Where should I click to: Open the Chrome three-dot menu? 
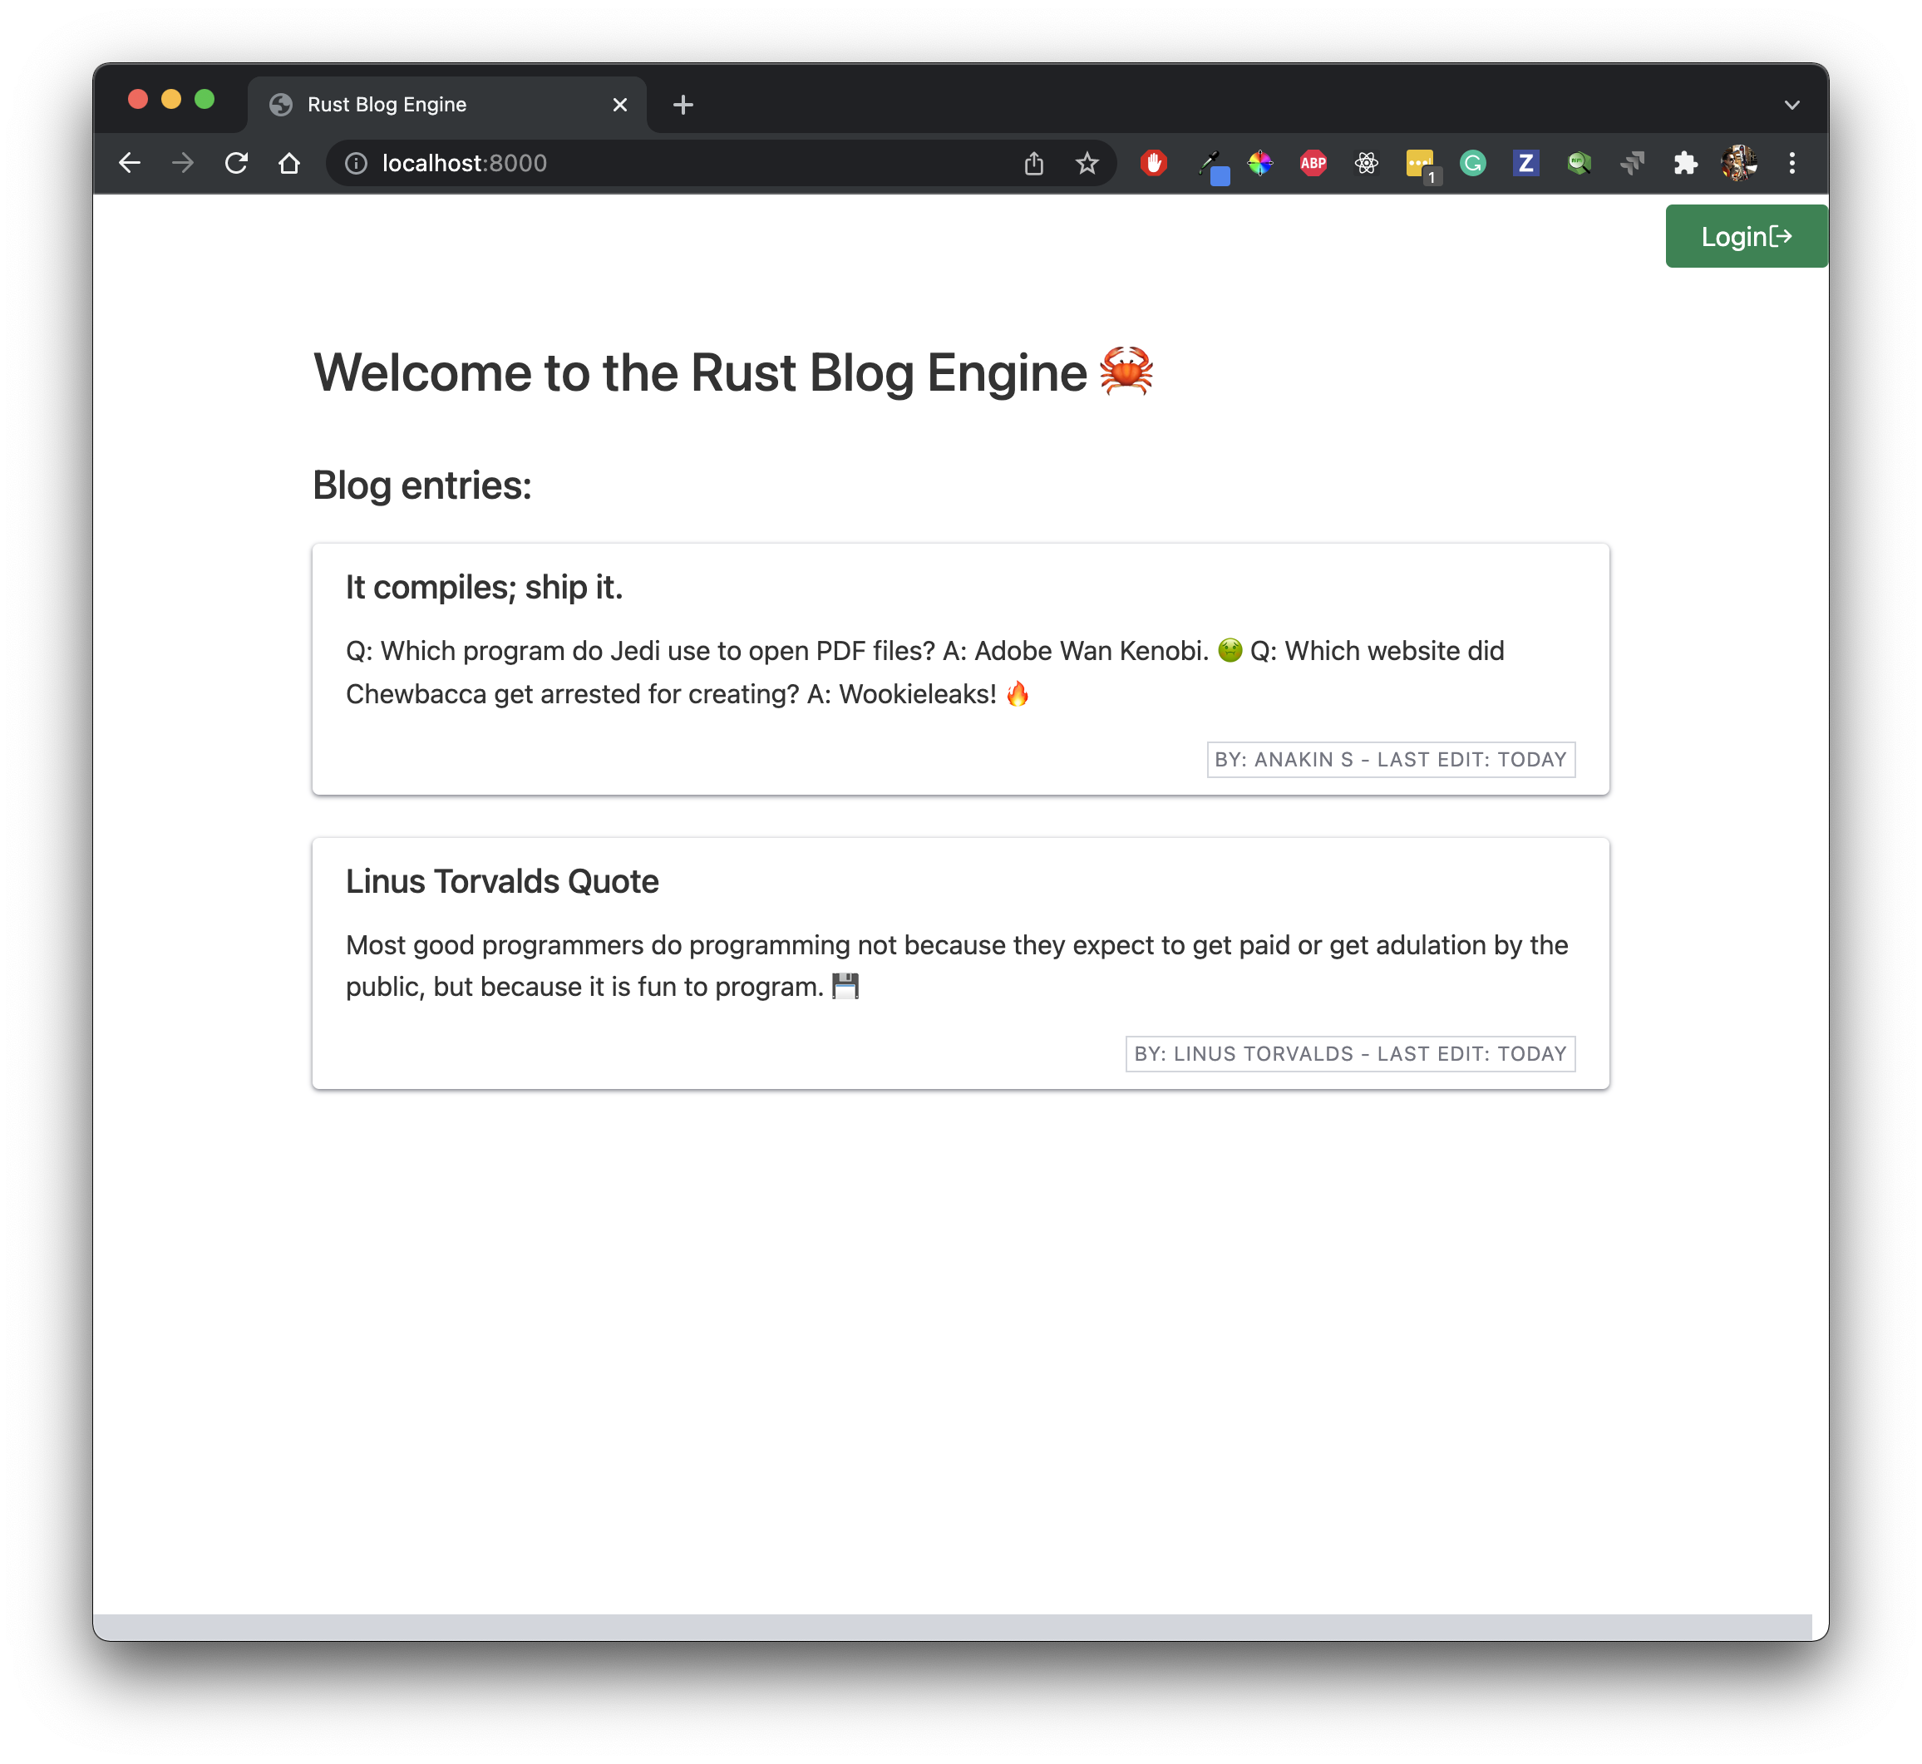pyautogui.click(x=1791, y=163)
